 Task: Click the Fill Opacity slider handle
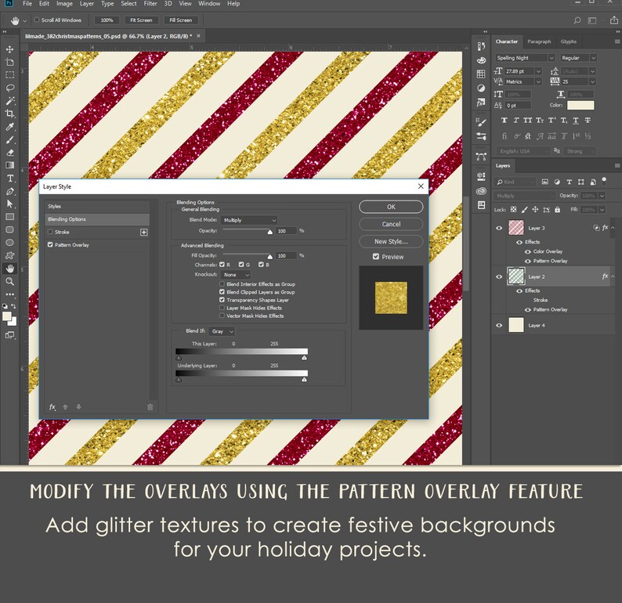coord(269,257)
